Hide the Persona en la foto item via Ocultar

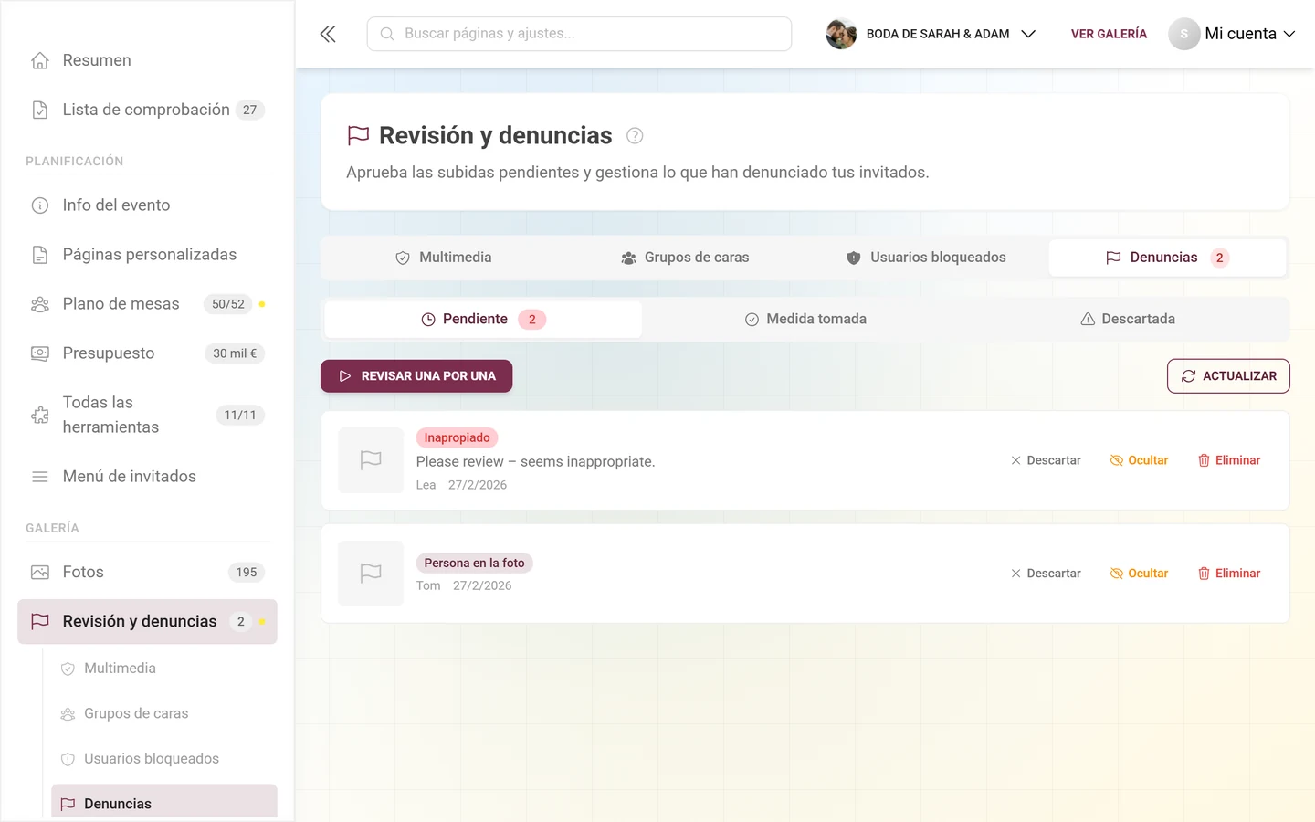point(1139,574)
